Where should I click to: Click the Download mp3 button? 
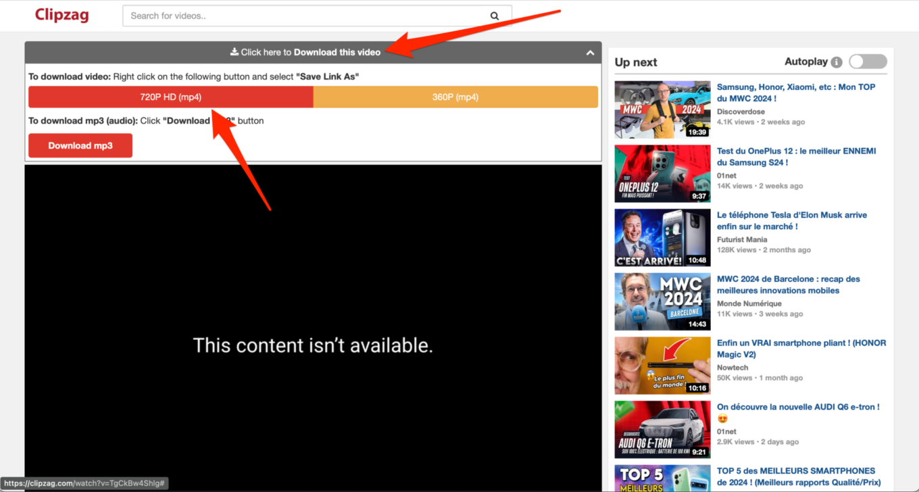tap(80, 145)
